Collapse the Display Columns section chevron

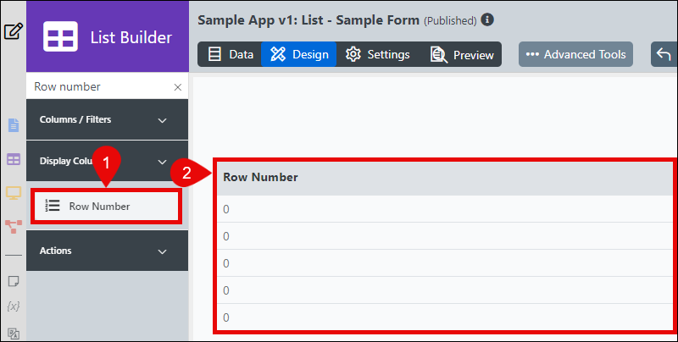[162, 162]
